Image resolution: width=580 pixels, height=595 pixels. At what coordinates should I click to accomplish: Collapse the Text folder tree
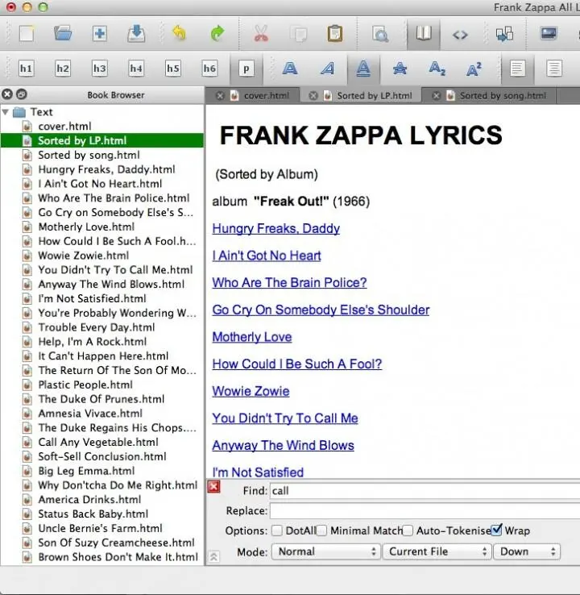[6, 112]
